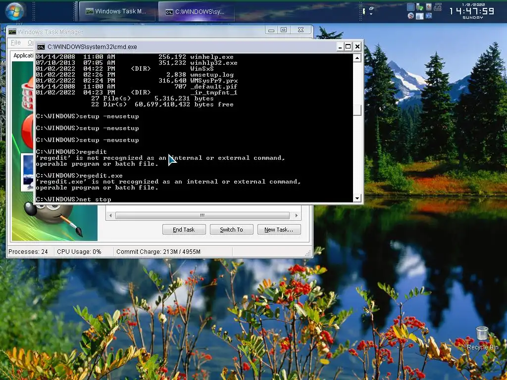The height and width of the screenshot is (380, 507).
Task: Click 'Commit Charge: 213M / 4955M' status text
Action: [x=158, y=252]
